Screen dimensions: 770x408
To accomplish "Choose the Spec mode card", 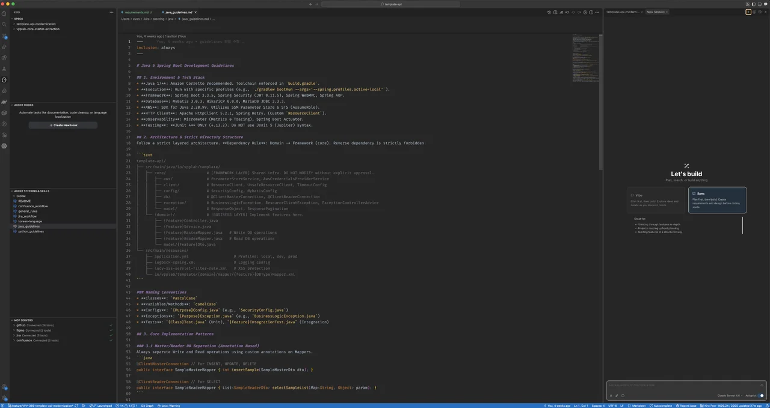I will (x=717, y=200).
